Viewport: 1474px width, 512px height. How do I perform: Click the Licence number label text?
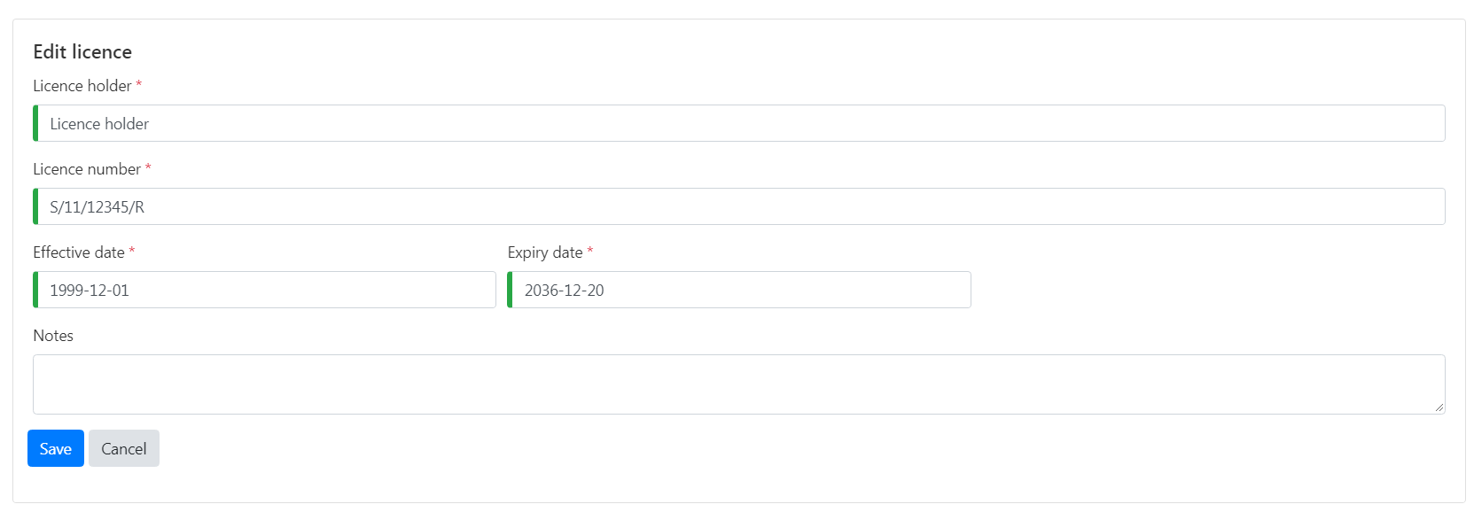87,169
